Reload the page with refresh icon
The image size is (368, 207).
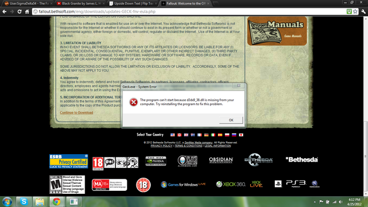coord(20,11)
